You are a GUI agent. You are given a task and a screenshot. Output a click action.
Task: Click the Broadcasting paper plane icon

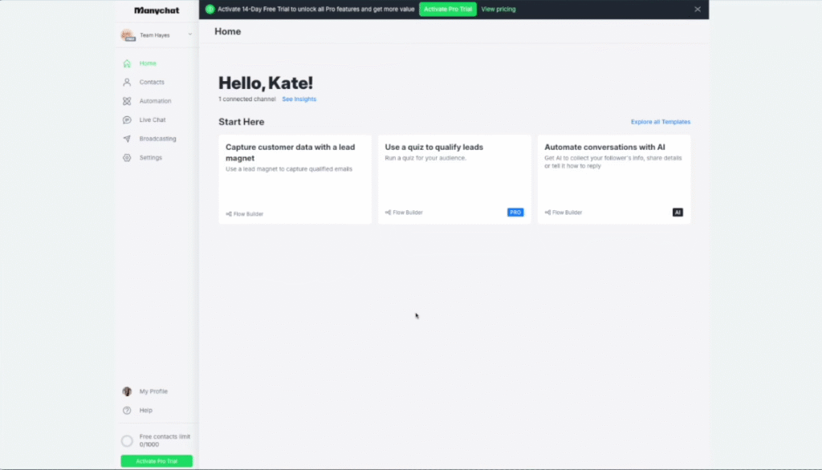(x=127, y=139)
